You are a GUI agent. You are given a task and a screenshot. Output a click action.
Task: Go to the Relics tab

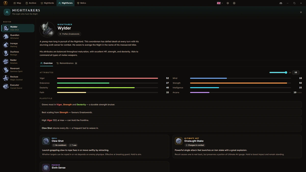81,3
